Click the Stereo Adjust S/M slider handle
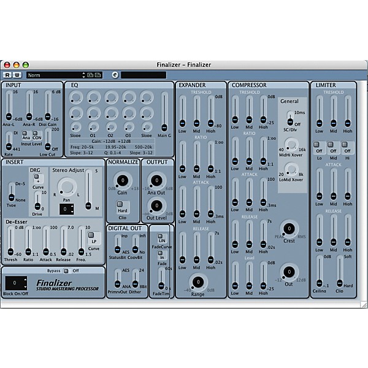Screen dimensions: 368x368 (x=88, y=205)
